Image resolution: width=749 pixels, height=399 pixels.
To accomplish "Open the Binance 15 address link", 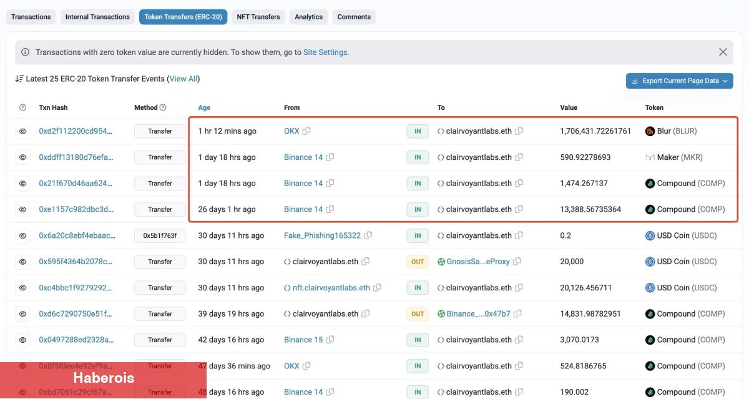I will (x=303, y=340).
